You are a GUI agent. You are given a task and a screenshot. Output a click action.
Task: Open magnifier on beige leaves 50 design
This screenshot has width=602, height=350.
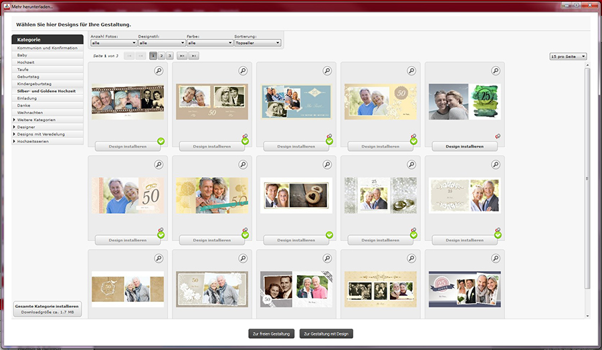[x=243, y=258]
